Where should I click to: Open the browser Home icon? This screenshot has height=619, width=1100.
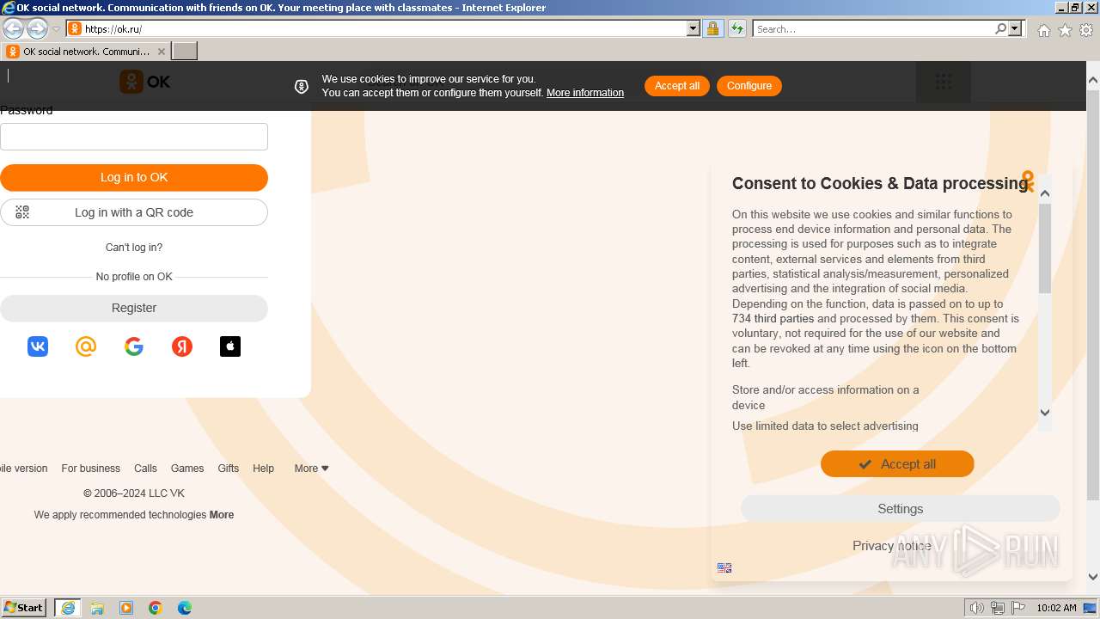pyautogui.click(x=1043, y=30)
